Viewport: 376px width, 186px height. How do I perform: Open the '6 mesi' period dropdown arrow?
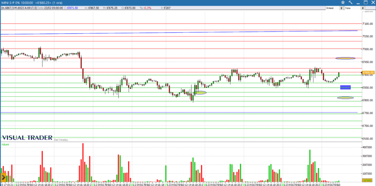point(341,8)
